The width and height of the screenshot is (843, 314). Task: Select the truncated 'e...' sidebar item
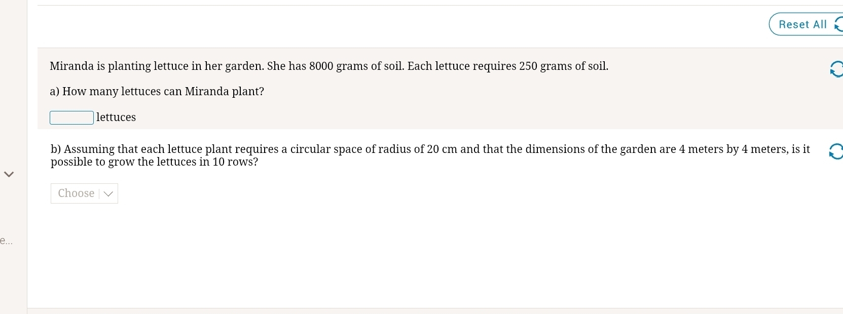pos(6,241)
